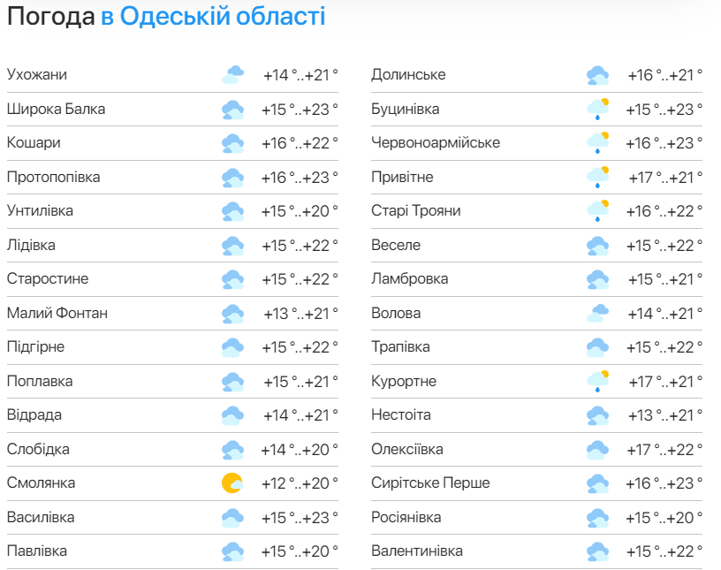Click the sunny icon beside Смолянка

pos(232,483)
